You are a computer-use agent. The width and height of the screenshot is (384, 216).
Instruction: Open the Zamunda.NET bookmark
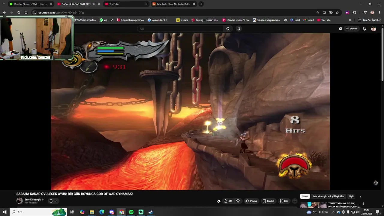point(157,20)
